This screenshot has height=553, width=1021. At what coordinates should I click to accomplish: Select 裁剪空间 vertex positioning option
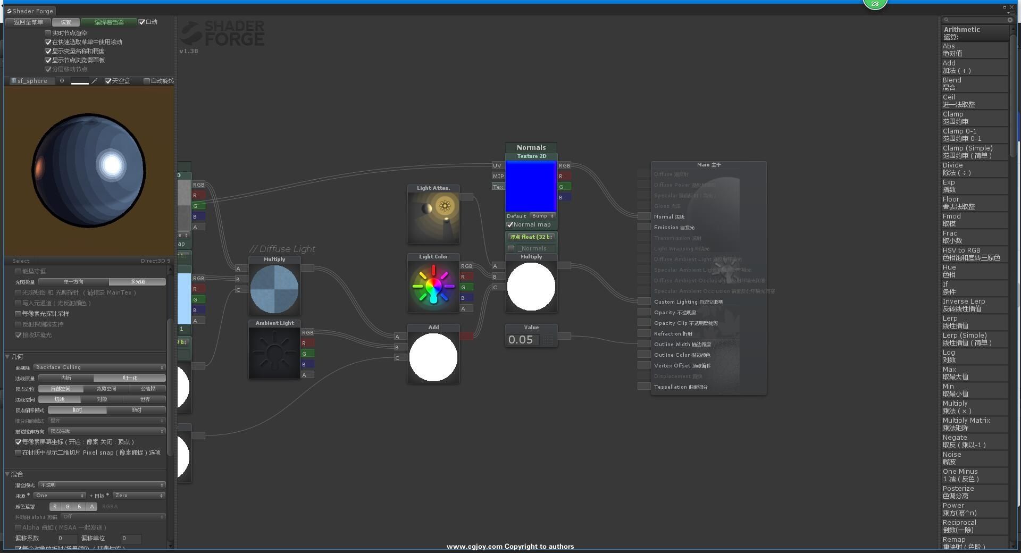coord(106,389)
